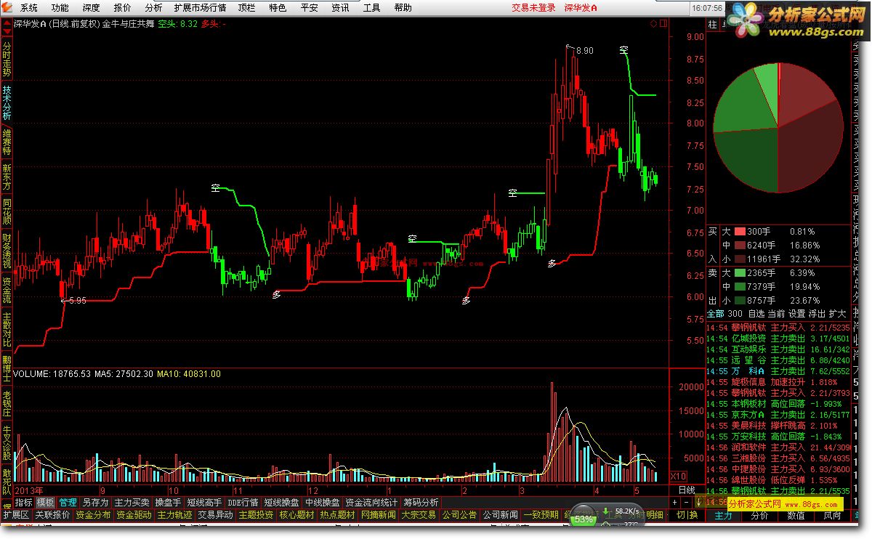
Task: Select 新东方 sidebar tab
Action: pos(7,177)
